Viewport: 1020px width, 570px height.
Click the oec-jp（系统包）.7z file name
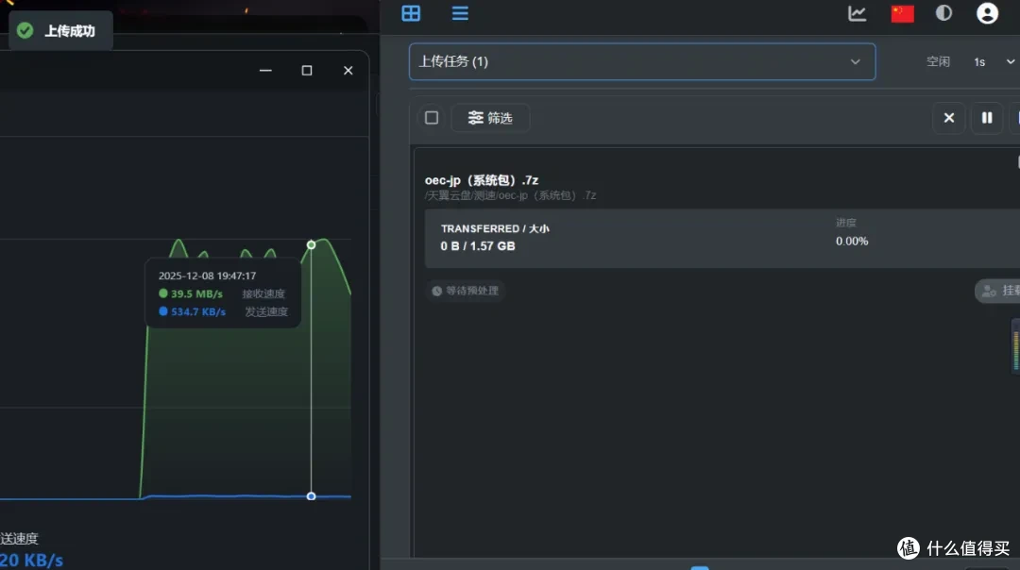(482, 180)
